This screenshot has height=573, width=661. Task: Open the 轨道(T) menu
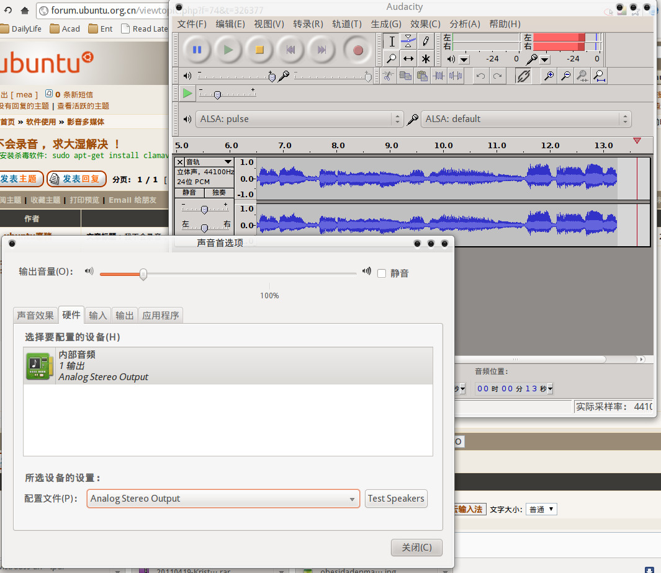347,24
